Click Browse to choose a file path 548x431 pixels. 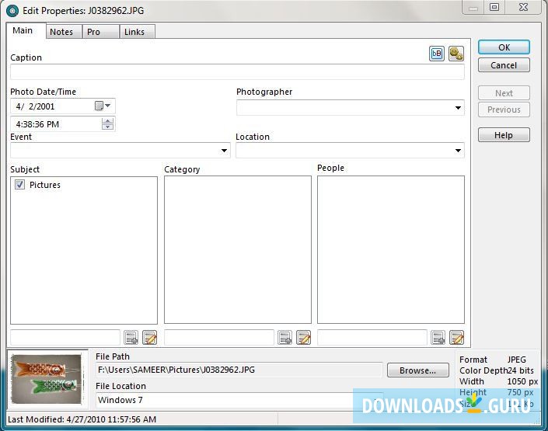pos(417,370)
